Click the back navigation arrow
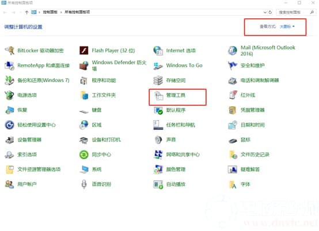Image resolution: width=319 pixels, height=231 pixels. (x=5, y=13)
